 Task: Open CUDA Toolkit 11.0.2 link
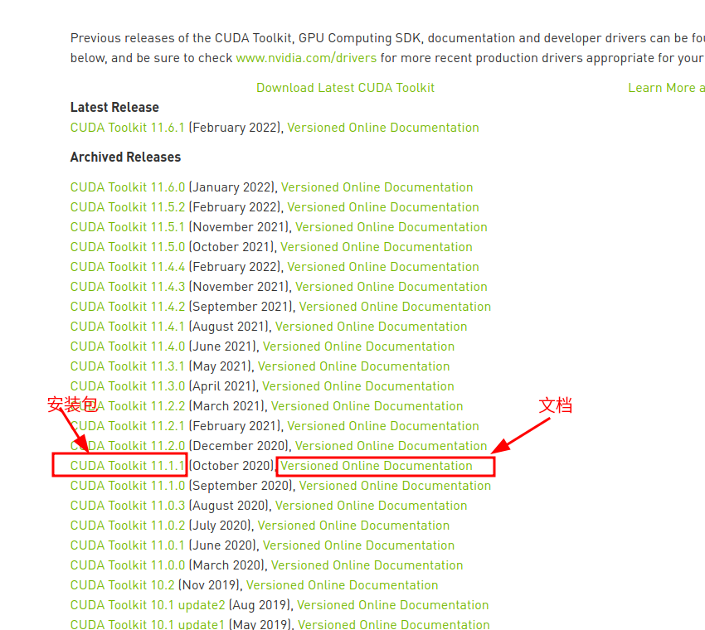[x=128, y=526]
